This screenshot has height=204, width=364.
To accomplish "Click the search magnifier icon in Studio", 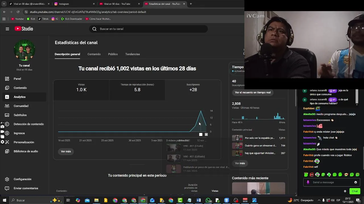I will point(94,29).
